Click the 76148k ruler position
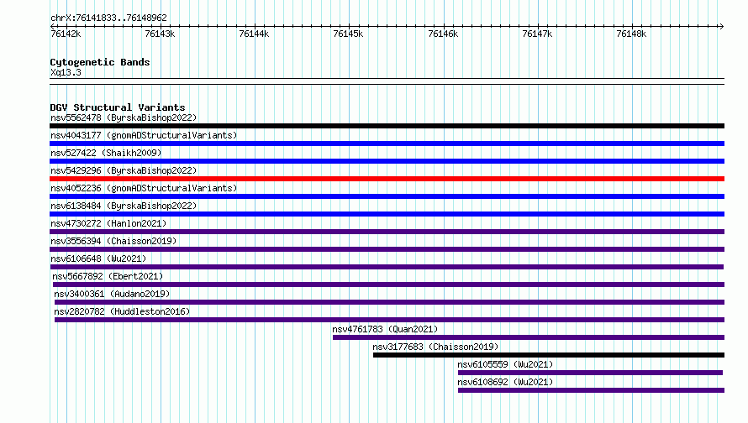Screen dimensions: 748x423 click(631, 34)
